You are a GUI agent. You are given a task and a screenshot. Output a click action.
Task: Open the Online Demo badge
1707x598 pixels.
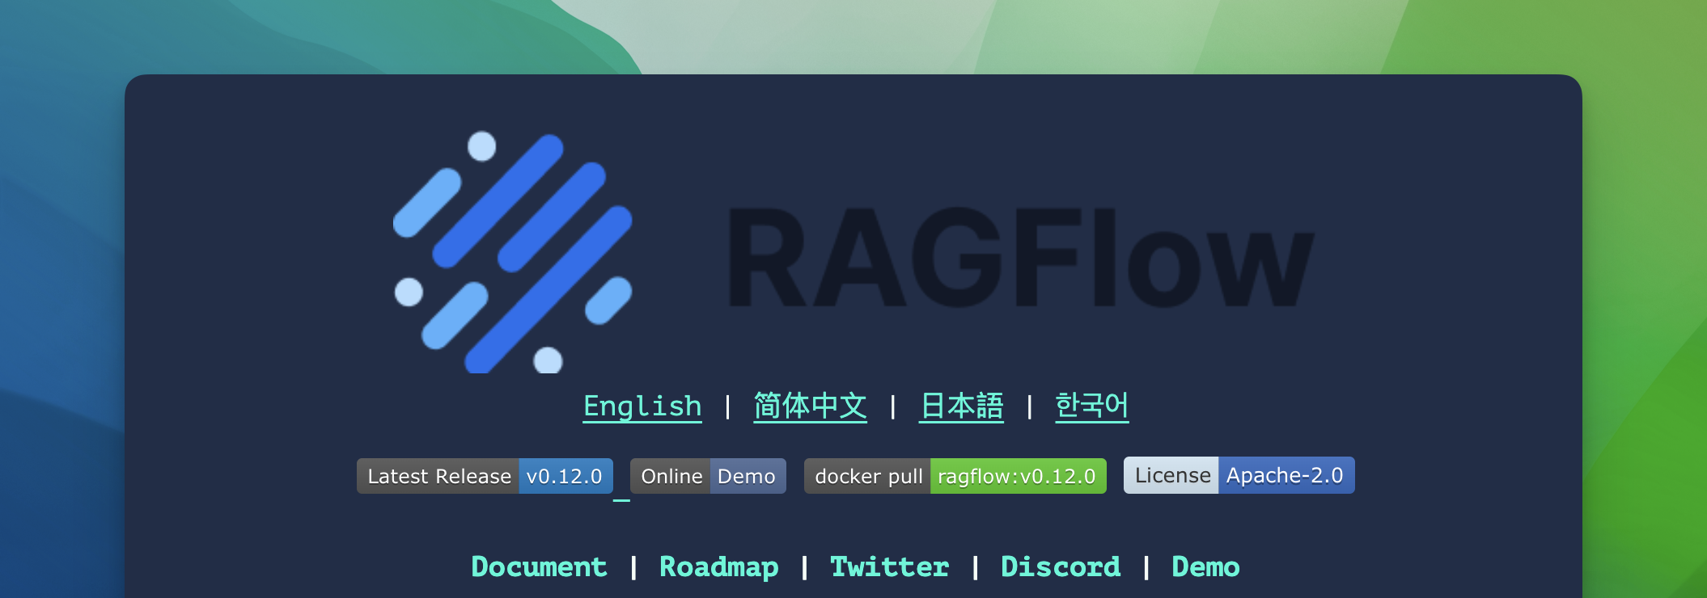(708, 476)
